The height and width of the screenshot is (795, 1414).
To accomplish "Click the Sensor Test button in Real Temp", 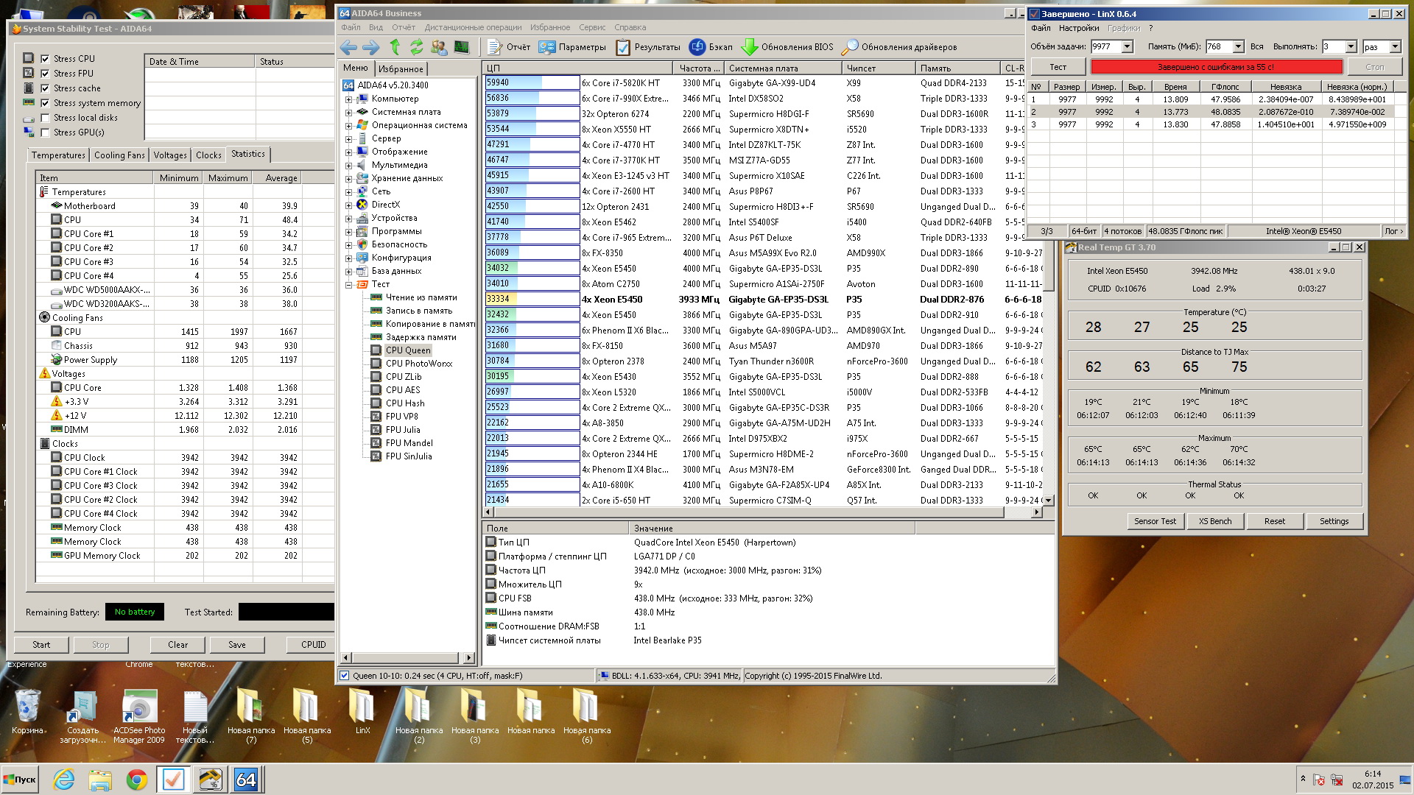I will click(x=1155, y=521).
